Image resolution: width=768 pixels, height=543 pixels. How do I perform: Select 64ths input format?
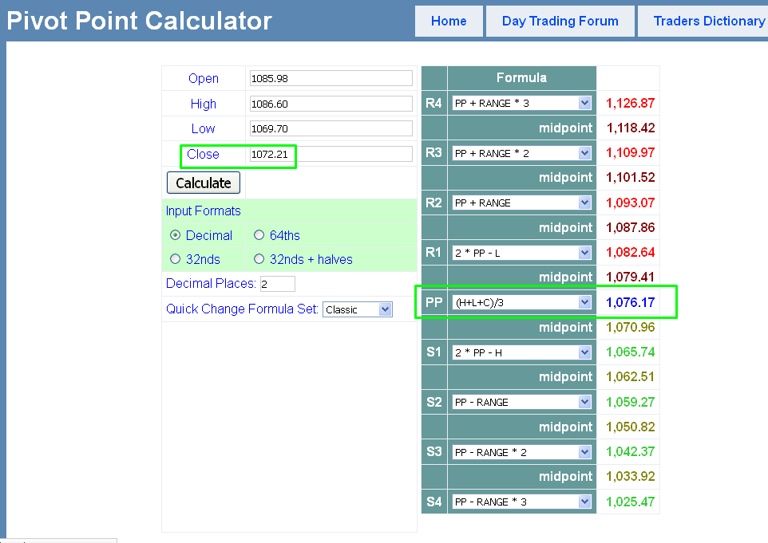click(x=259, y=234)
